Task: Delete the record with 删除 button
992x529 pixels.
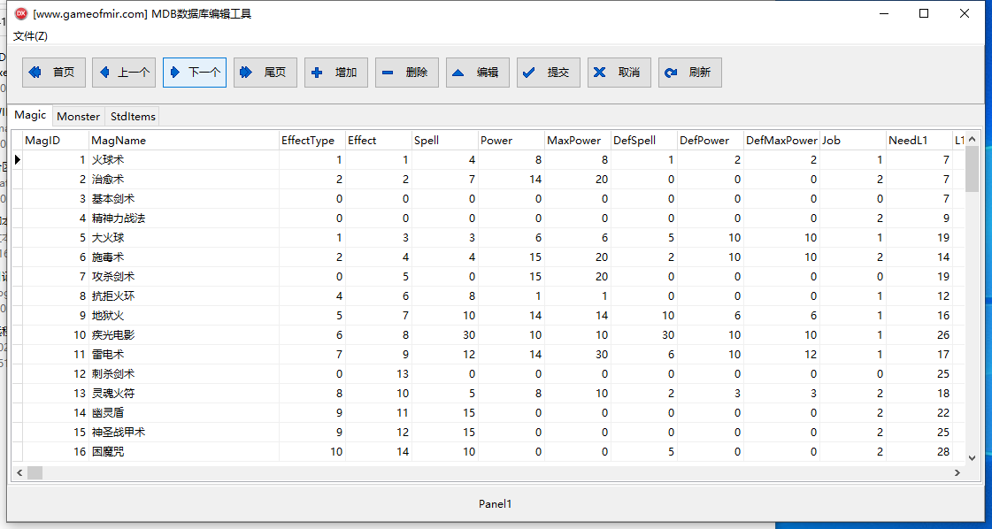Action: coord(407,73)
